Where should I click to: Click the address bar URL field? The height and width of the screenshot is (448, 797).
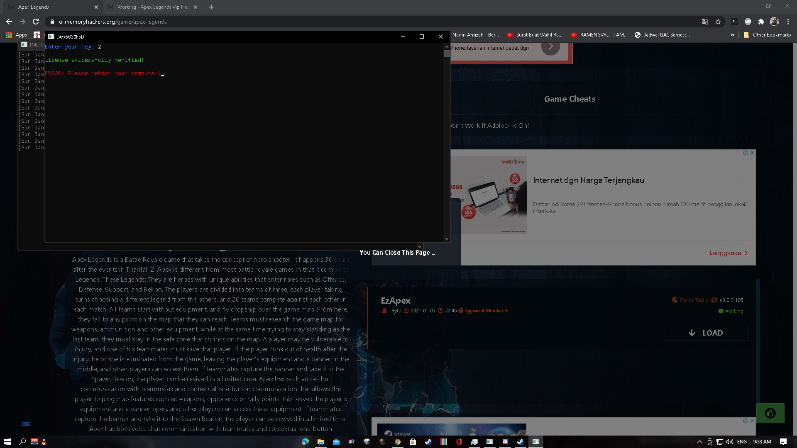pyautogui.click(x=374, y=22)
